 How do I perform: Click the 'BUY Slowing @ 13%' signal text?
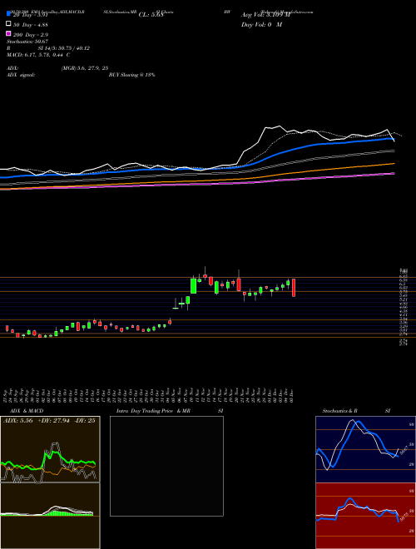click(x=131, y=75)
